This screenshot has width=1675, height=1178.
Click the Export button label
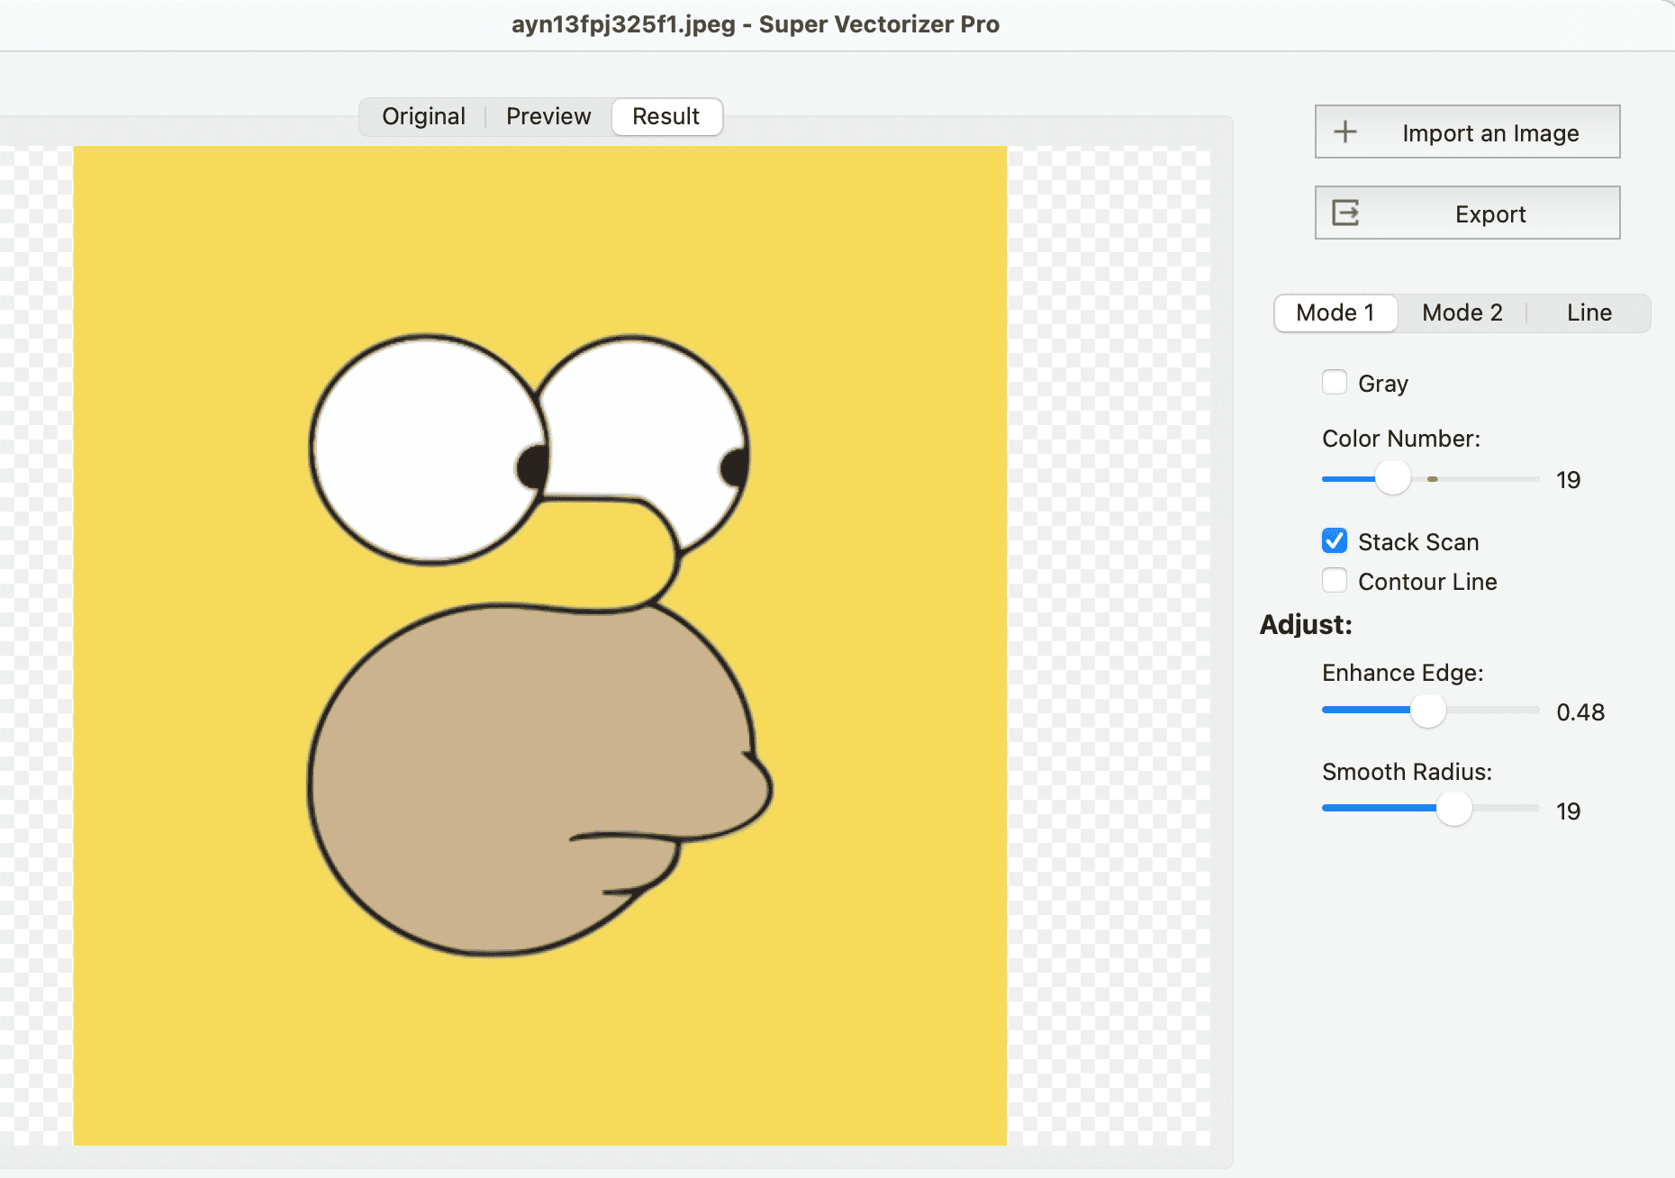tap(1490, 214)
